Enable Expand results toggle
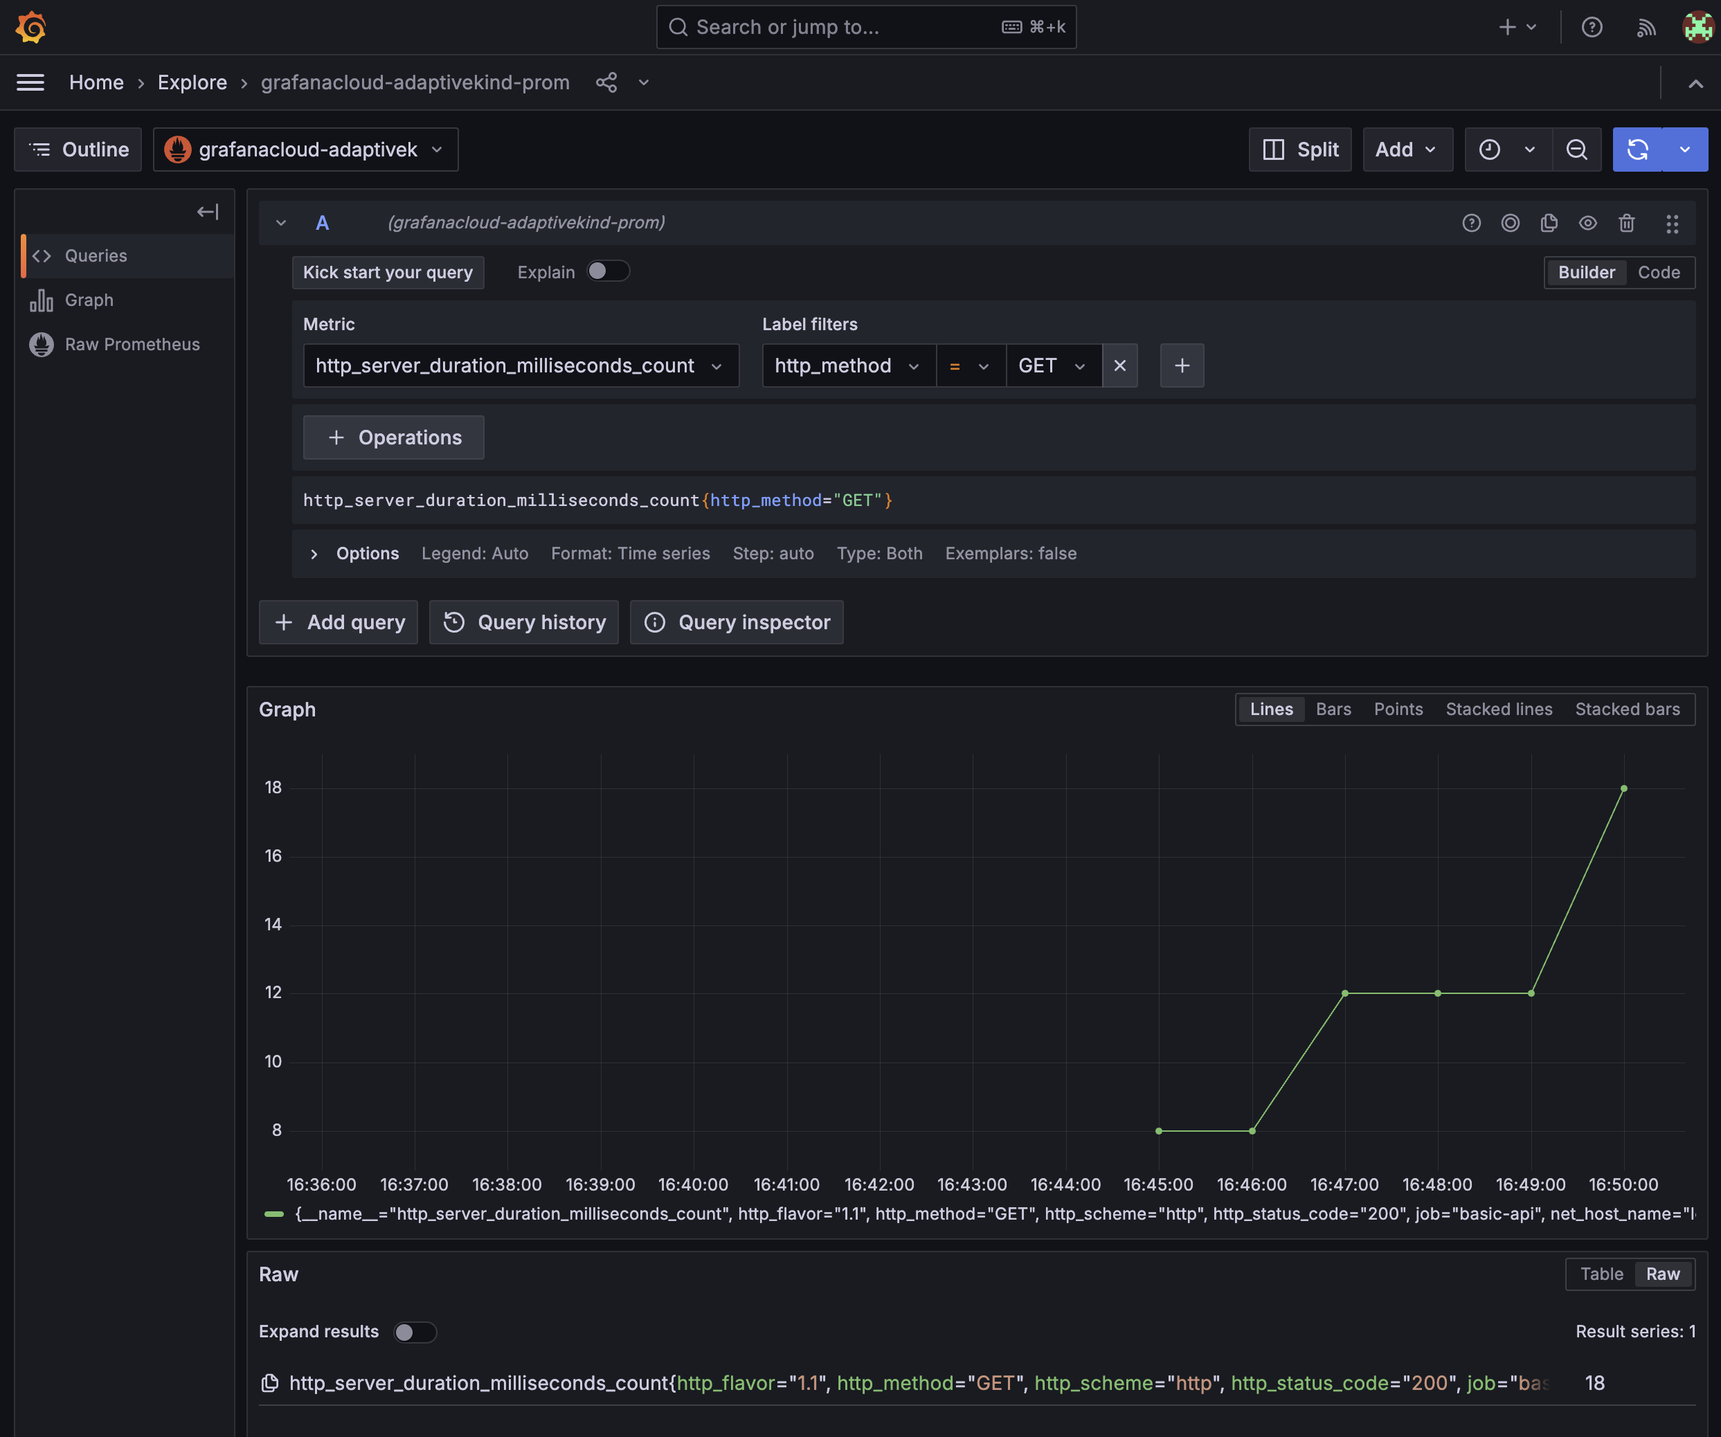This screenshot has height=1437, width=1721. [x=415, y=1332]
